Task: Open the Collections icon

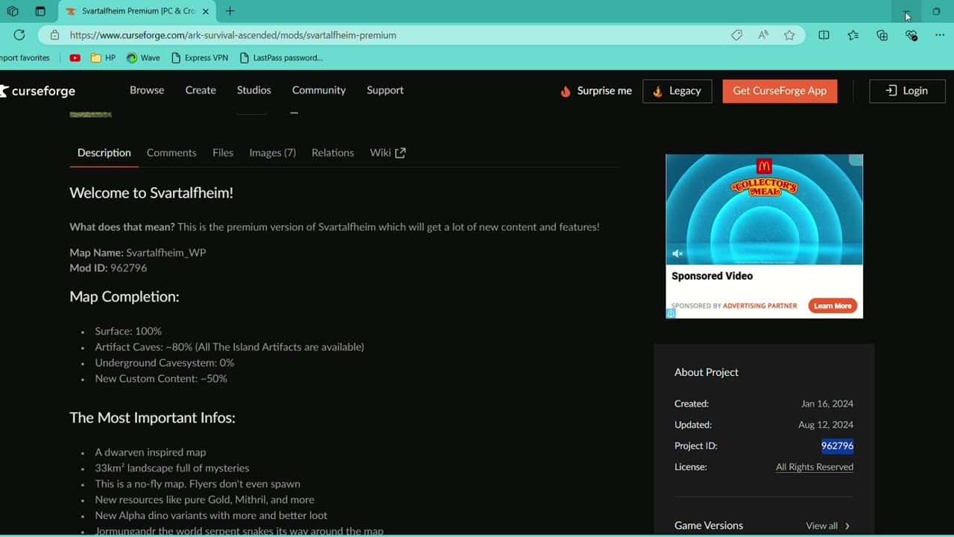Action: pos(882,35)
